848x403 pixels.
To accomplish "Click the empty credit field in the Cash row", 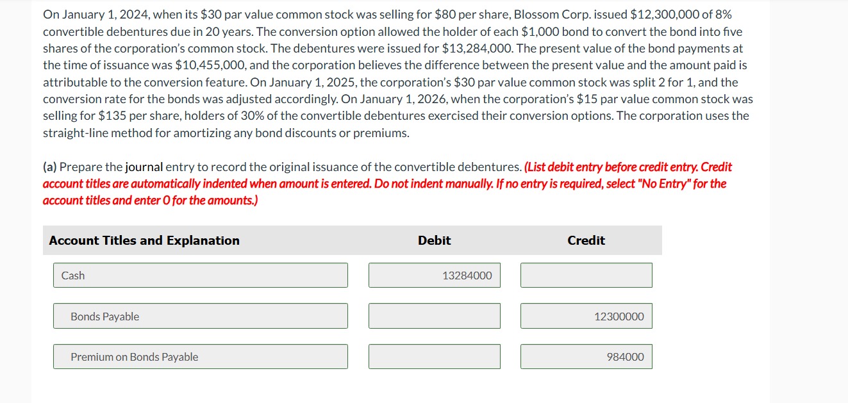I will [586, 275].
